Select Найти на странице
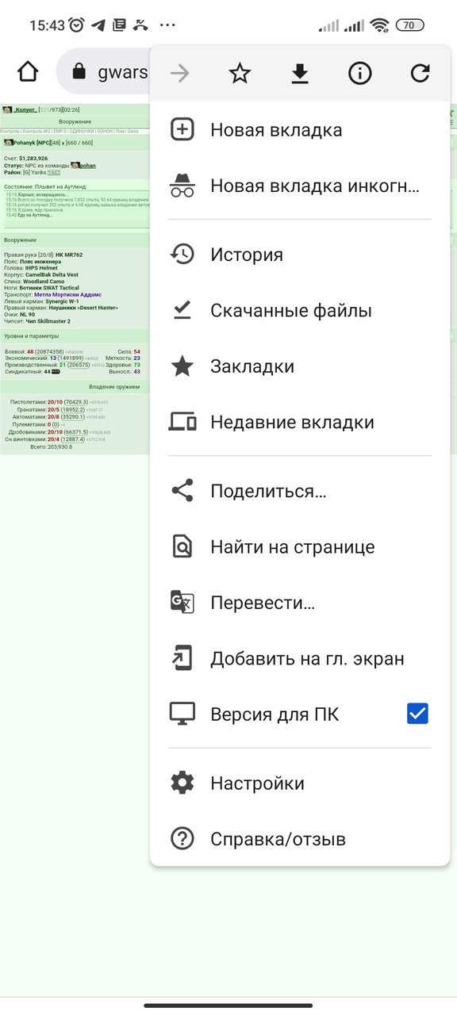 (300, 546)
